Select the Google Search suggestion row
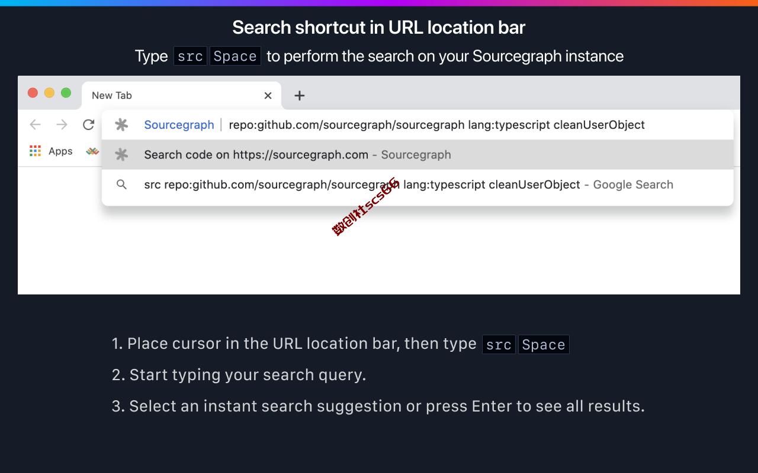The width and height of the screenshot is (758, 473). tap(417, 184)
